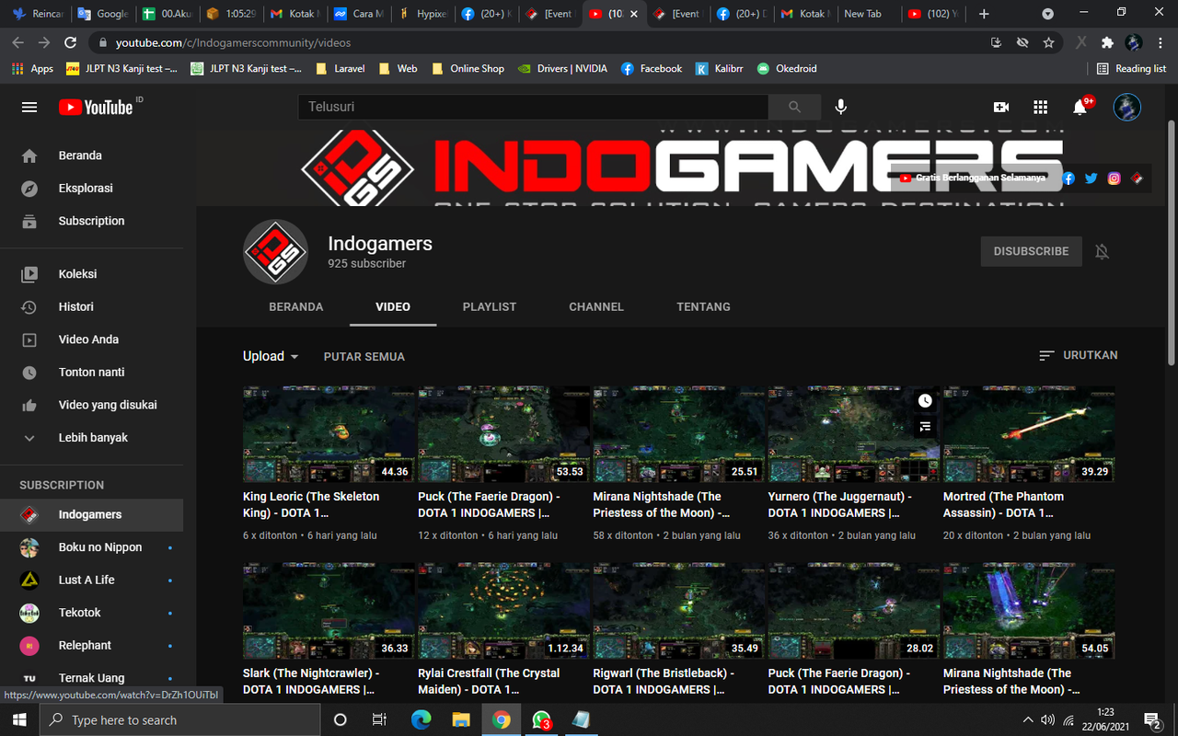The image size is (1178, 736).
Task: Add Yurnero video to queue icon
Action: 925,427
